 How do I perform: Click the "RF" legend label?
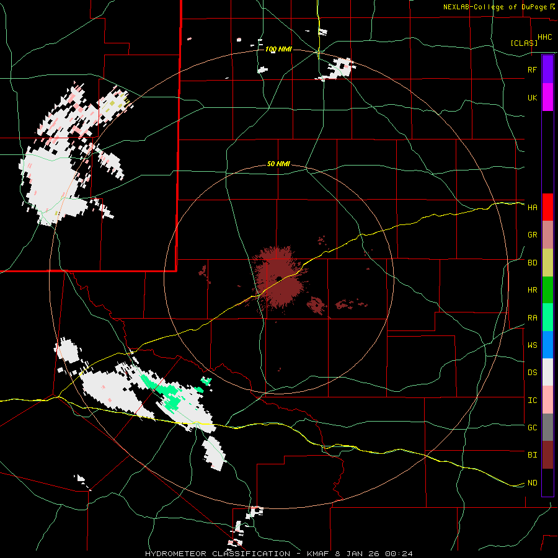point(532,69)
